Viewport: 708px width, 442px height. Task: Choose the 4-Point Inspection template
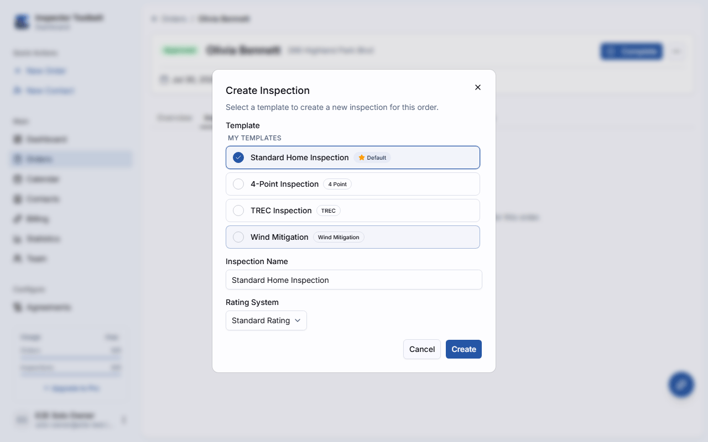(353, 184)
